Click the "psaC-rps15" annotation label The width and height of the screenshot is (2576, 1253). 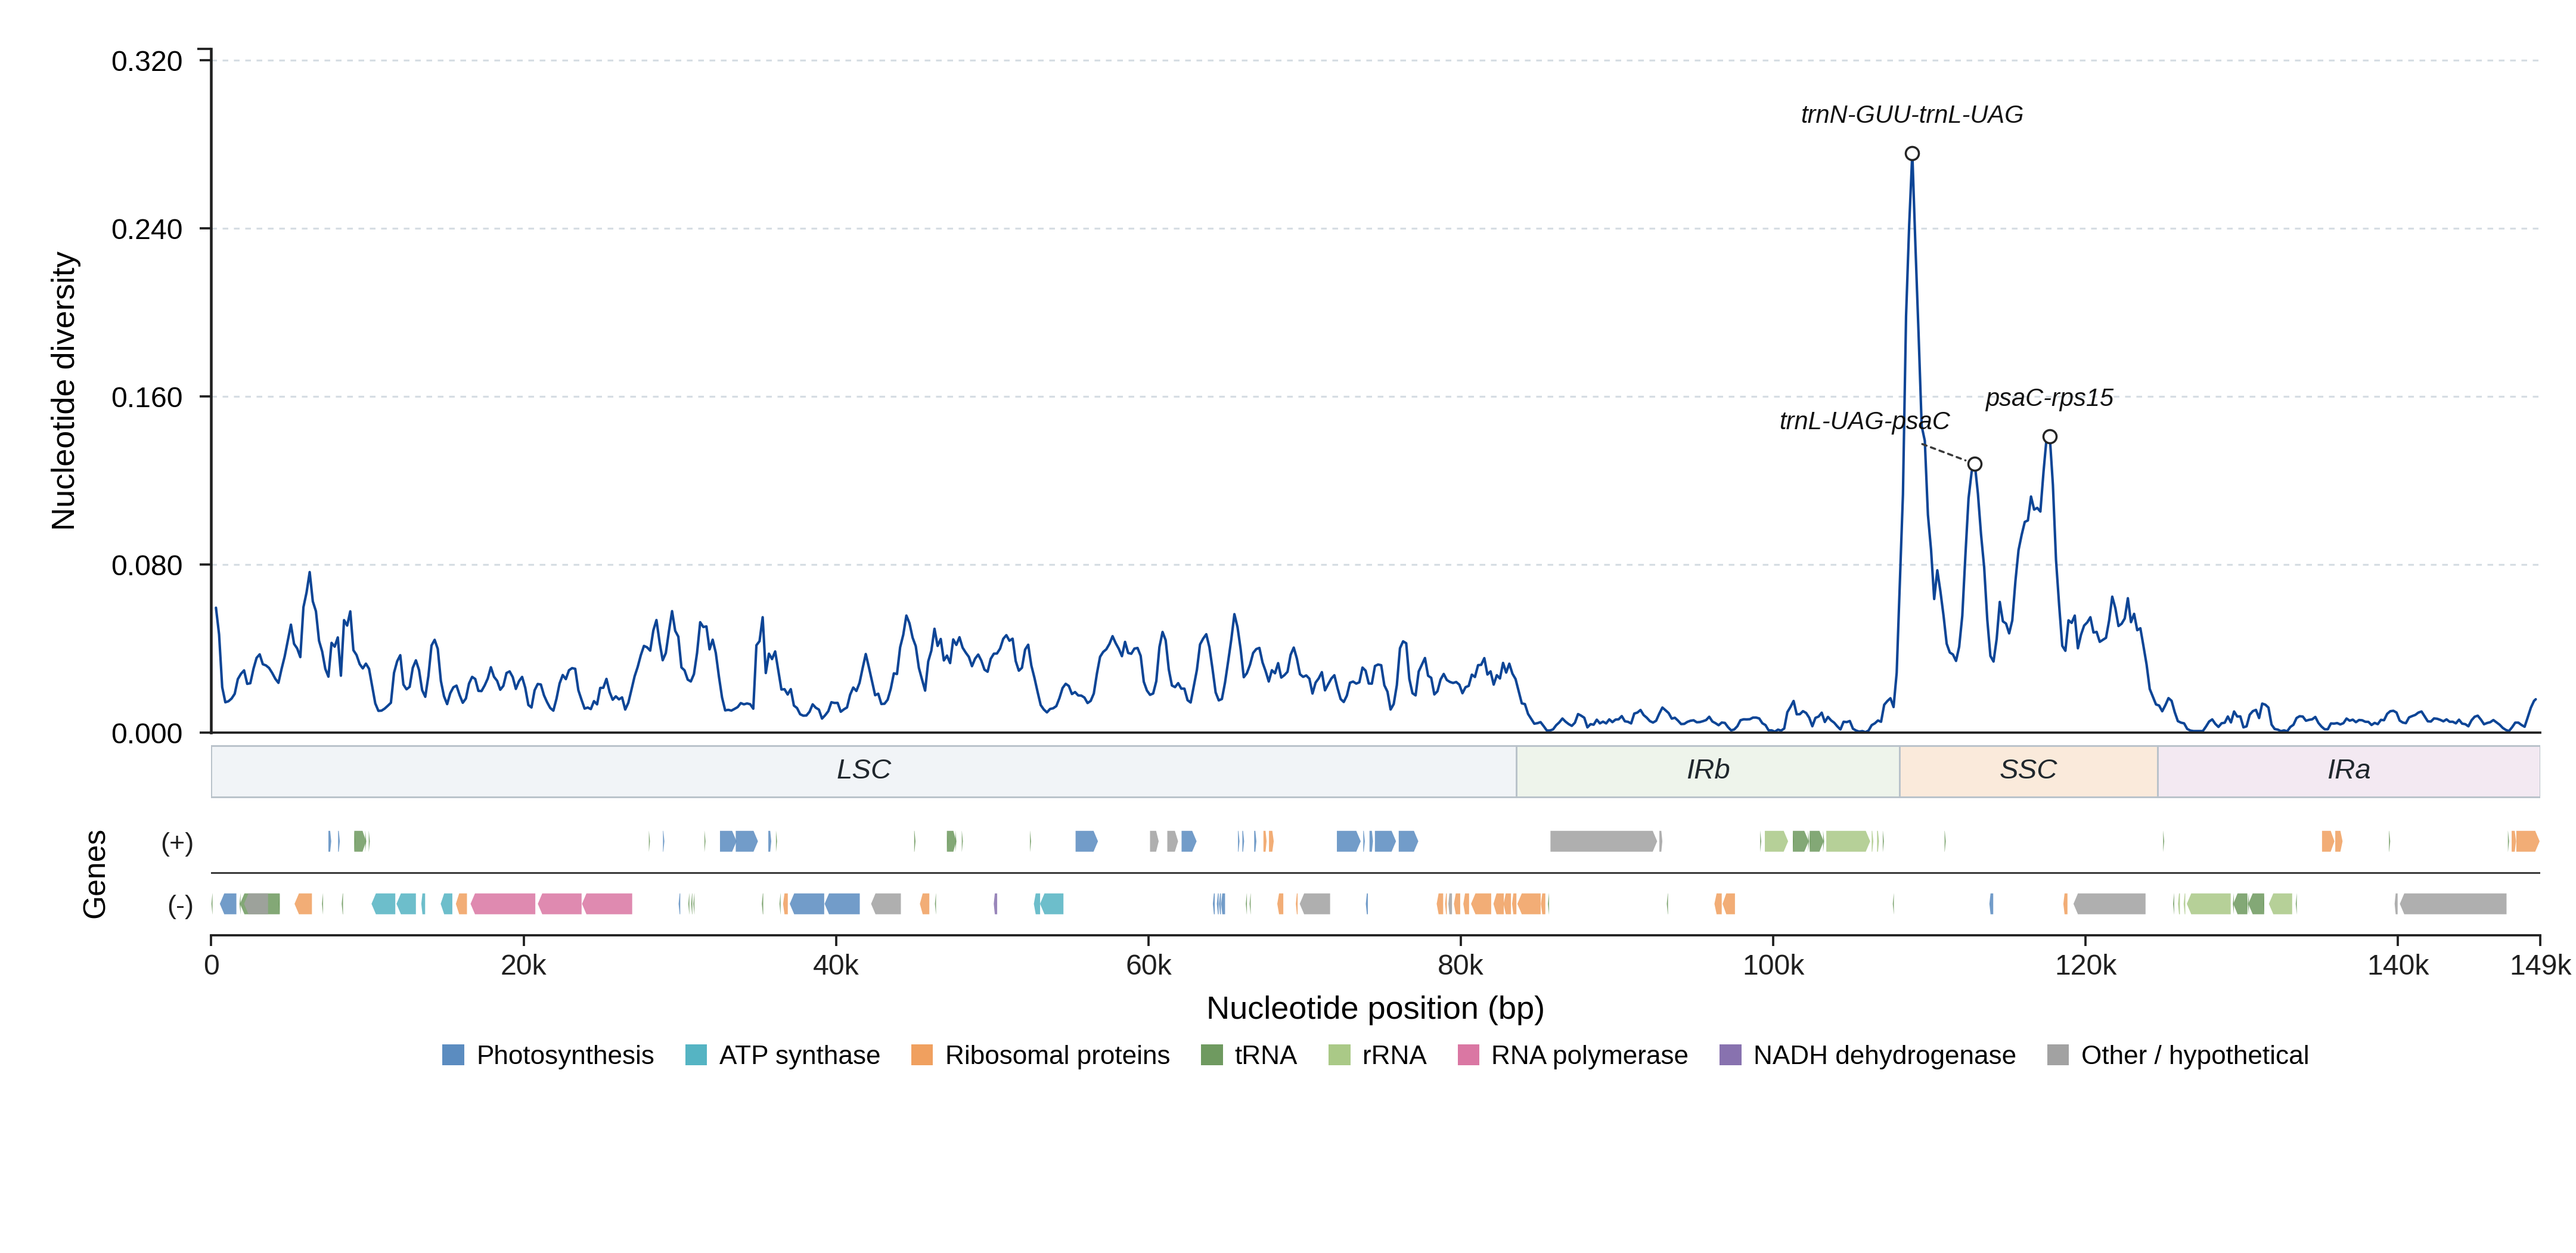pyautogui.click(x=2049, y=398)
